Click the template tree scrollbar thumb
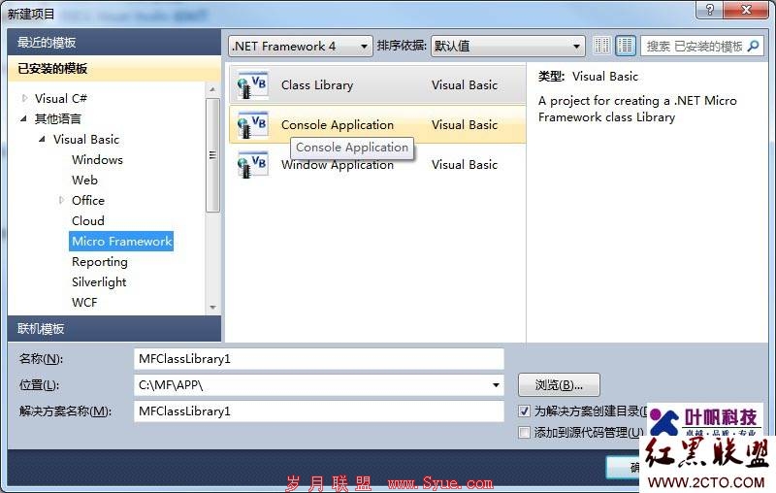The height and width of the screenshot is (493, 776). pyautogui.click(x=212, y=155)
